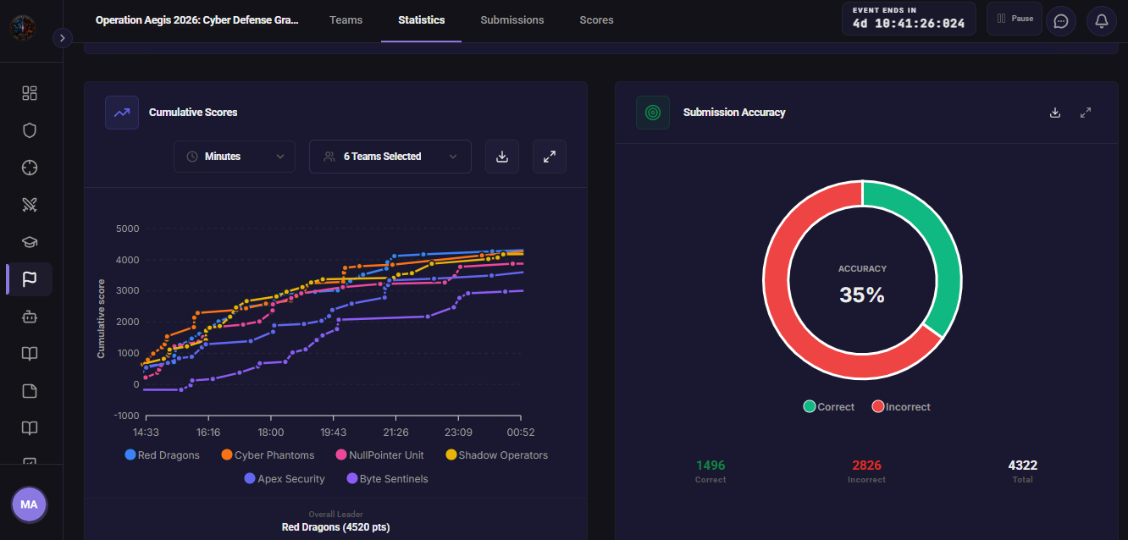This screenshot has width=1128, height=540.
Task: Click the 1496 Correct count
Action: point(711,466)
